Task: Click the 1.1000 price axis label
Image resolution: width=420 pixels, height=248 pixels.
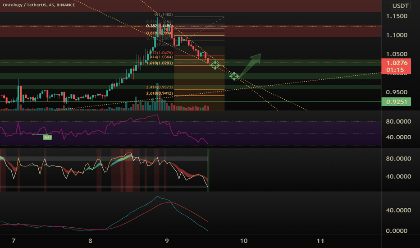Action: tap(397, 35)
